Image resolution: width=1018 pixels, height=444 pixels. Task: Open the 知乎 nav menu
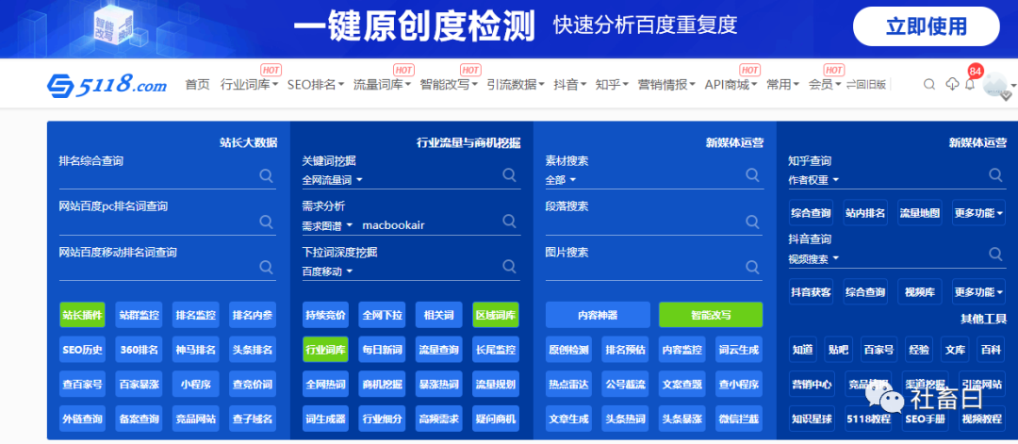coord(613,85)
